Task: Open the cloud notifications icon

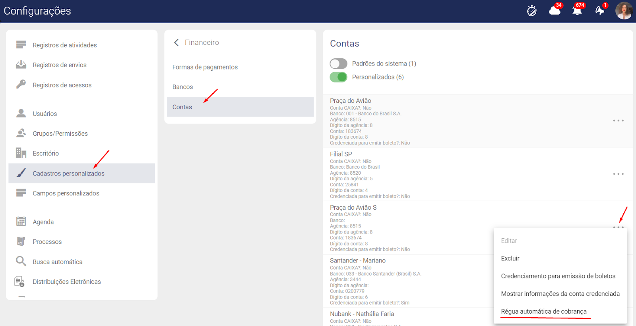Action: (555, 11)
